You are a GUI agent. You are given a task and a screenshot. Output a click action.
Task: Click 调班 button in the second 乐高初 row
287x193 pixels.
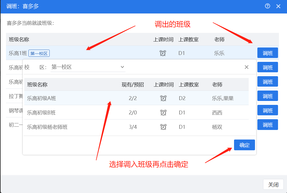coord(268,81)
